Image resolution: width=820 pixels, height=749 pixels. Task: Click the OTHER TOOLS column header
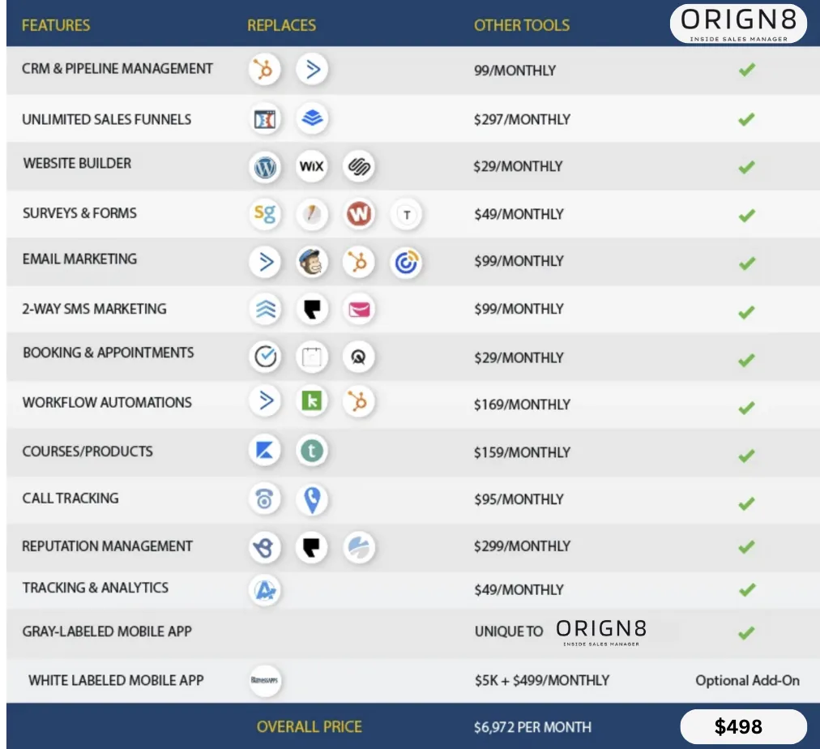pyautogui.click(x=522, y=25)
